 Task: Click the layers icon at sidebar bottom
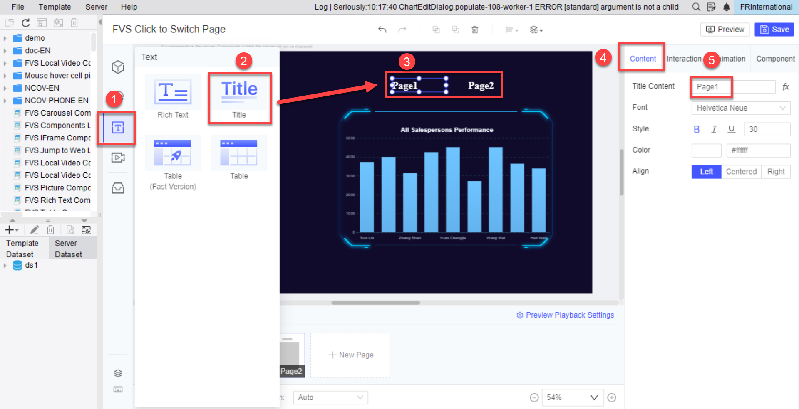118,373
